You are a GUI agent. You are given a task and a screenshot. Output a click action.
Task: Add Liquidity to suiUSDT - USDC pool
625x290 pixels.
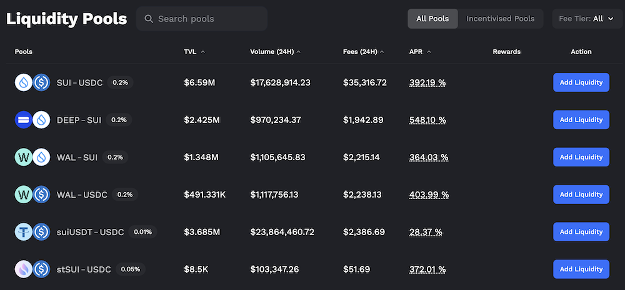point(581,231)
